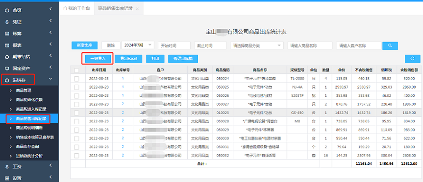Click the blue search magnifier button
Viewport: 423px width, 182px height.
(390, 45)
